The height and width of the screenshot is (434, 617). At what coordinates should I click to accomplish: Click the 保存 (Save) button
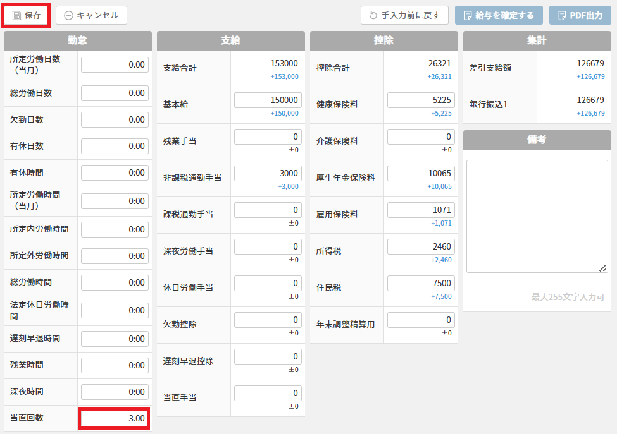27,15
